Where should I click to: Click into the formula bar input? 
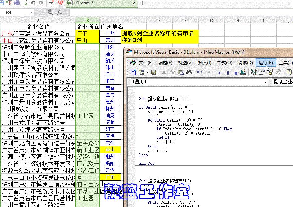(181, 13)
